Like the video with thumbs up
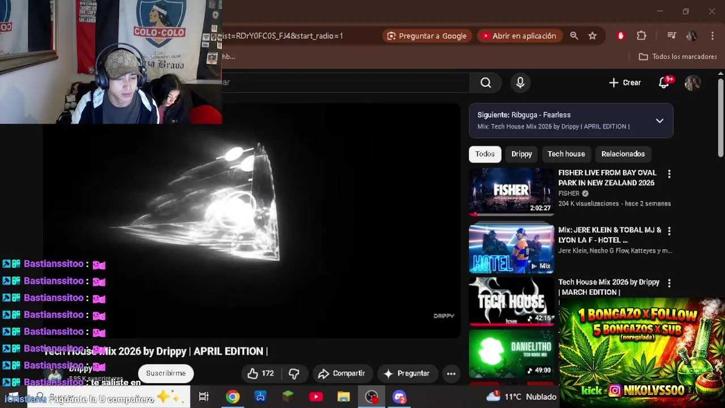Image resolution: width=725 pixels, height=408 pixels. click(261, 373)
